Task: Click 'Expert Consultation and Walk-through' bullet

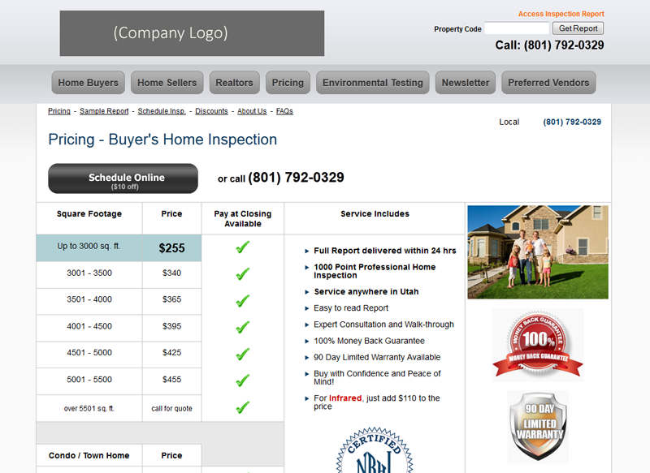Action: (x=383, y=324)
